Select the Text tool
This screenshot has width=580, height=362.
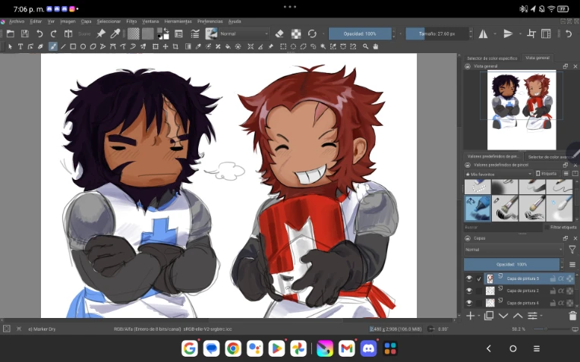(x=20, y=46)
